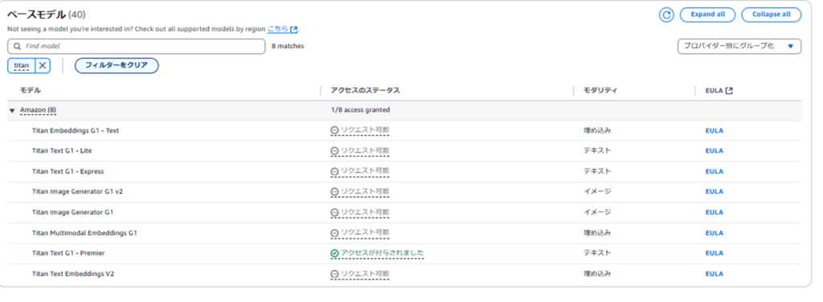Click リクエスト可能 status for Titan Image Generator G1
The image size is (823, 302).
point(365,212)
